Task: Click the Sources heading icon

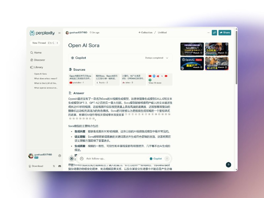Action: [70, 70]
